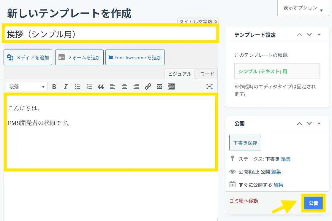Image resolution: width=332 pixels, height=221 pixels.
Task: Apply blockquote formatting
Action: pos(101,87)
